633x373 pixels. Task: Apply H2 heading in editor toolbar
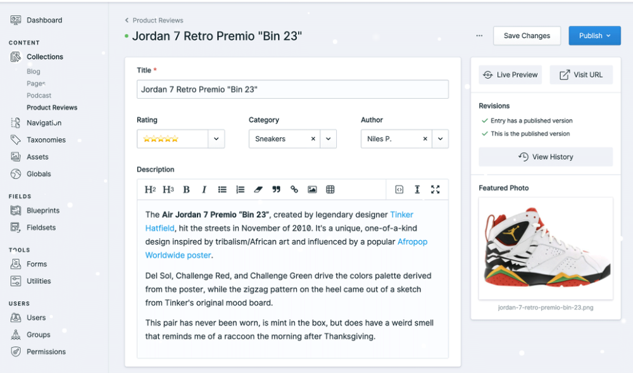[150, 189]
